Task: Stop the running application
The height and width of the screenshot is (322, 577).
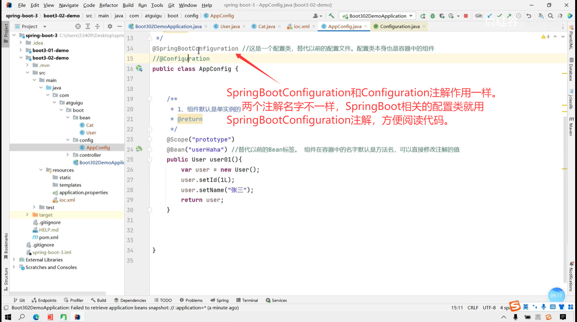Action: click(x=466, y=16)
